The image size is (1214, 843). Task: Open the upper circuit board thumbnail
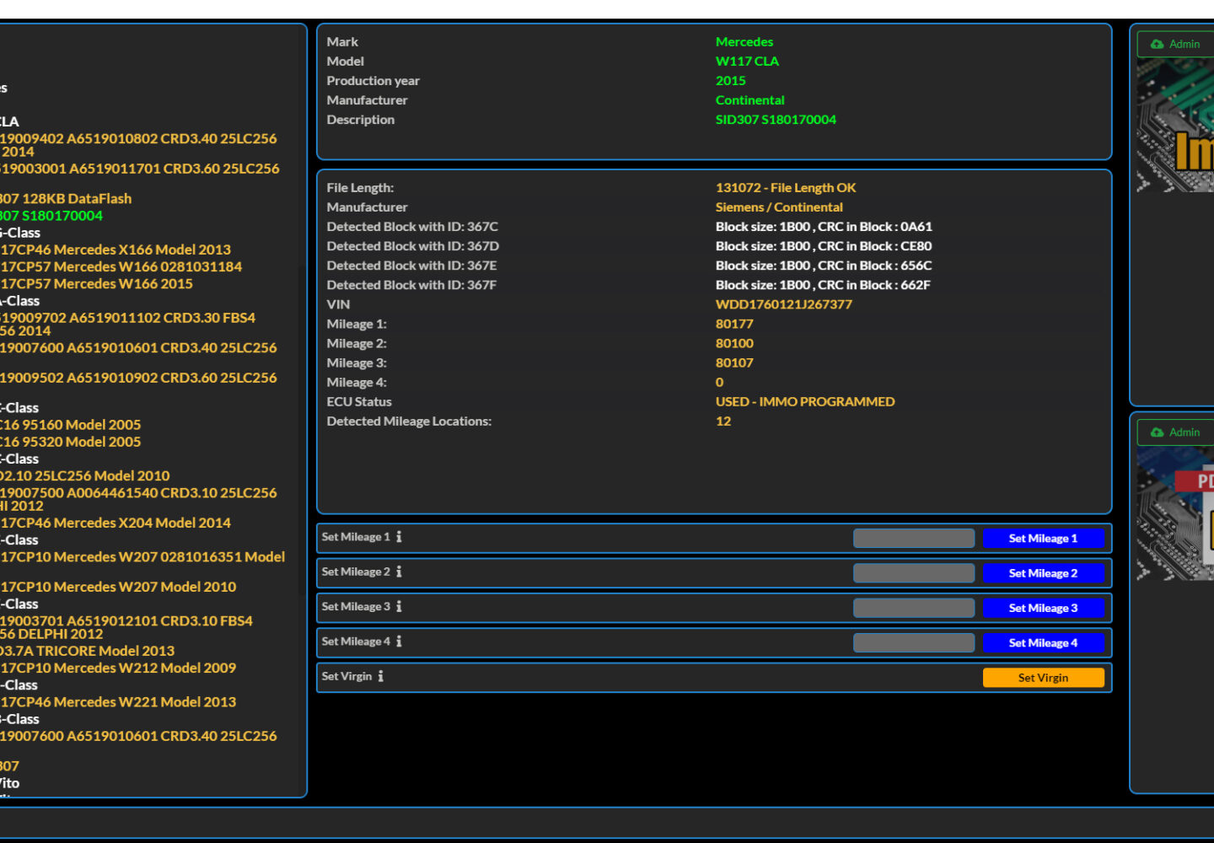[x=1175, y=126]
